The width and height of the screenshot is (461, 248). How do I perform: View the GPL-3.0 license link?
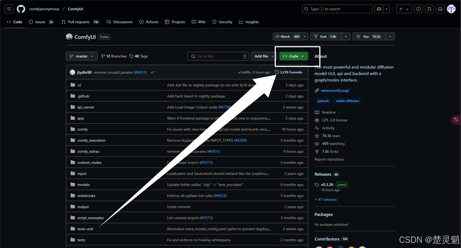pos(331,120)
